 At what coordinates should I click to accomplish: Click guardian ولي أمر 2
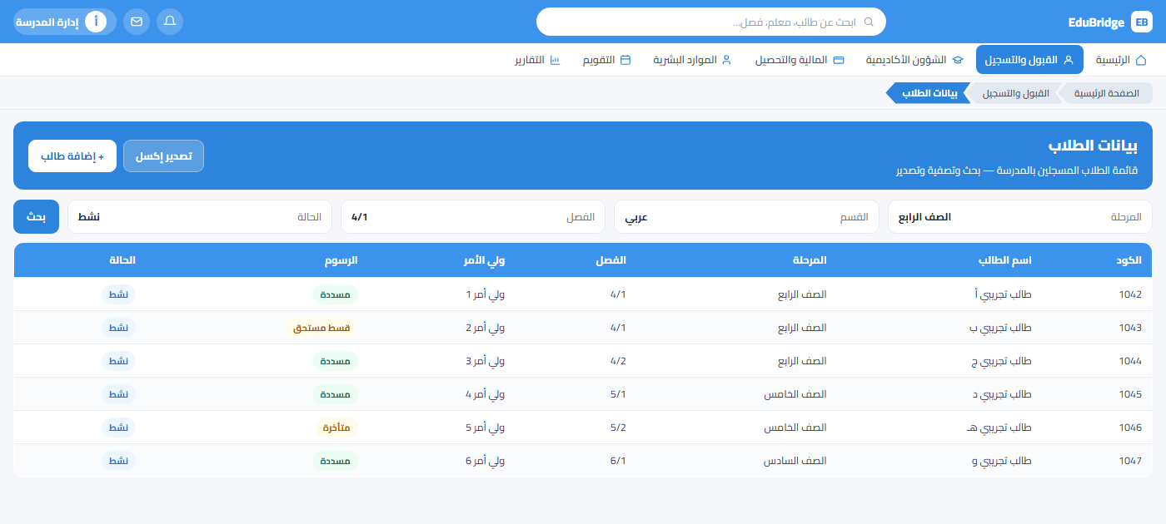point(486,328)
